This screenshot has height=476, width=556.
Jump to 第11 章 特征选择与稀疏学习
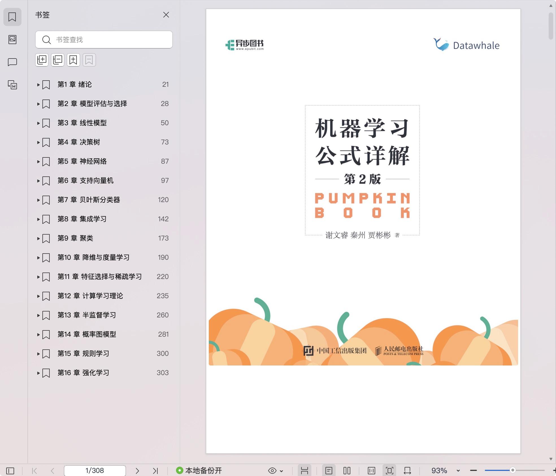[99, 277]
